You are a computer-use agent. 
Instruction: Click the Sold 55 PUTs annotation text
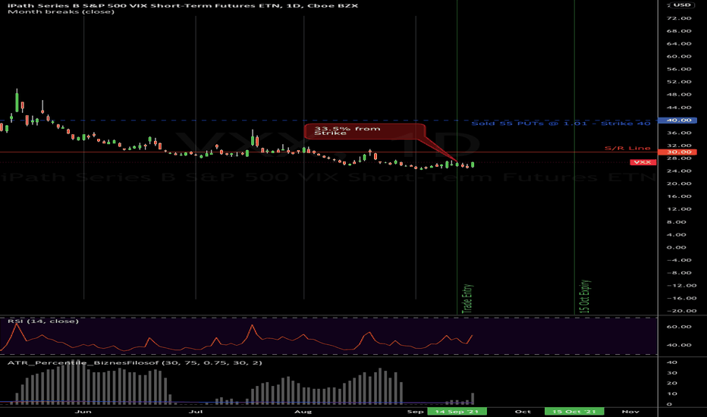(x=561, y=123)
